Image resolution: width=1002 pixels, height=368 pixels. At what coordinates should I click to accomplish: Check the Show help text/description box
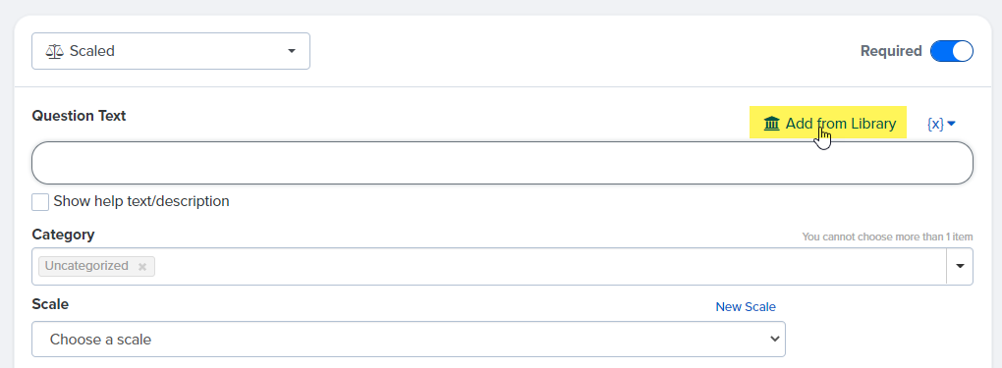(40, 202)
